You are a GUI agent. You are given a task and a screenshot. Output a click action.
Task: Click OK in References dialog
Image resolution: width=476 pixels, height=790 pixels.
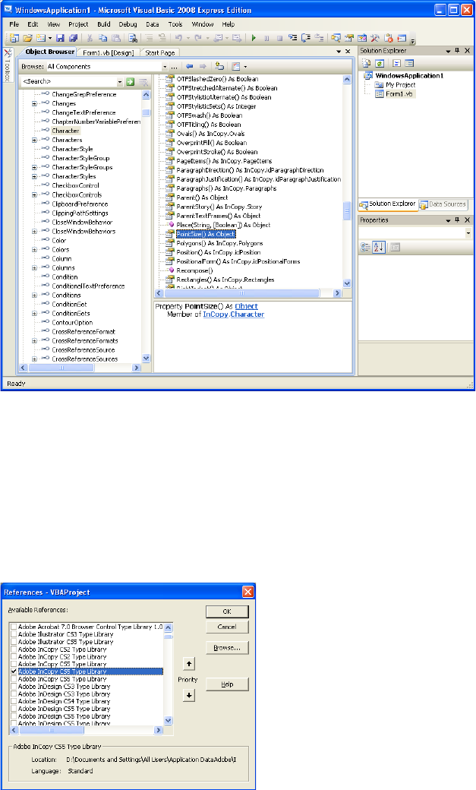click(x=227, y=611)
